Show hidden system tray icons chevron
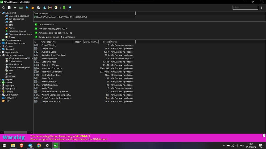 point(224,146)
